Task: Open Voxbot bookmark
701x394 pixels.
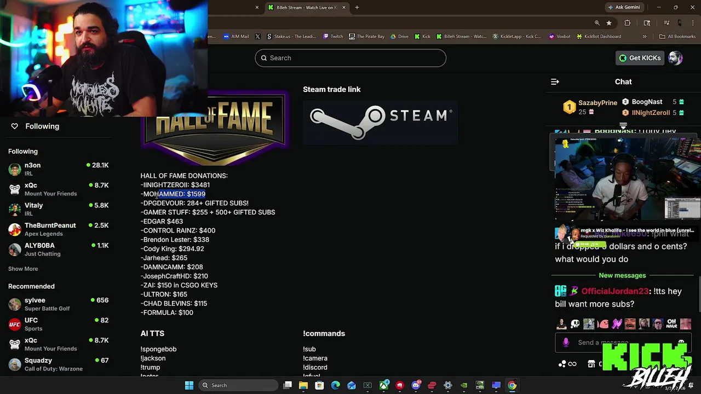Action: tap(559, 36)
